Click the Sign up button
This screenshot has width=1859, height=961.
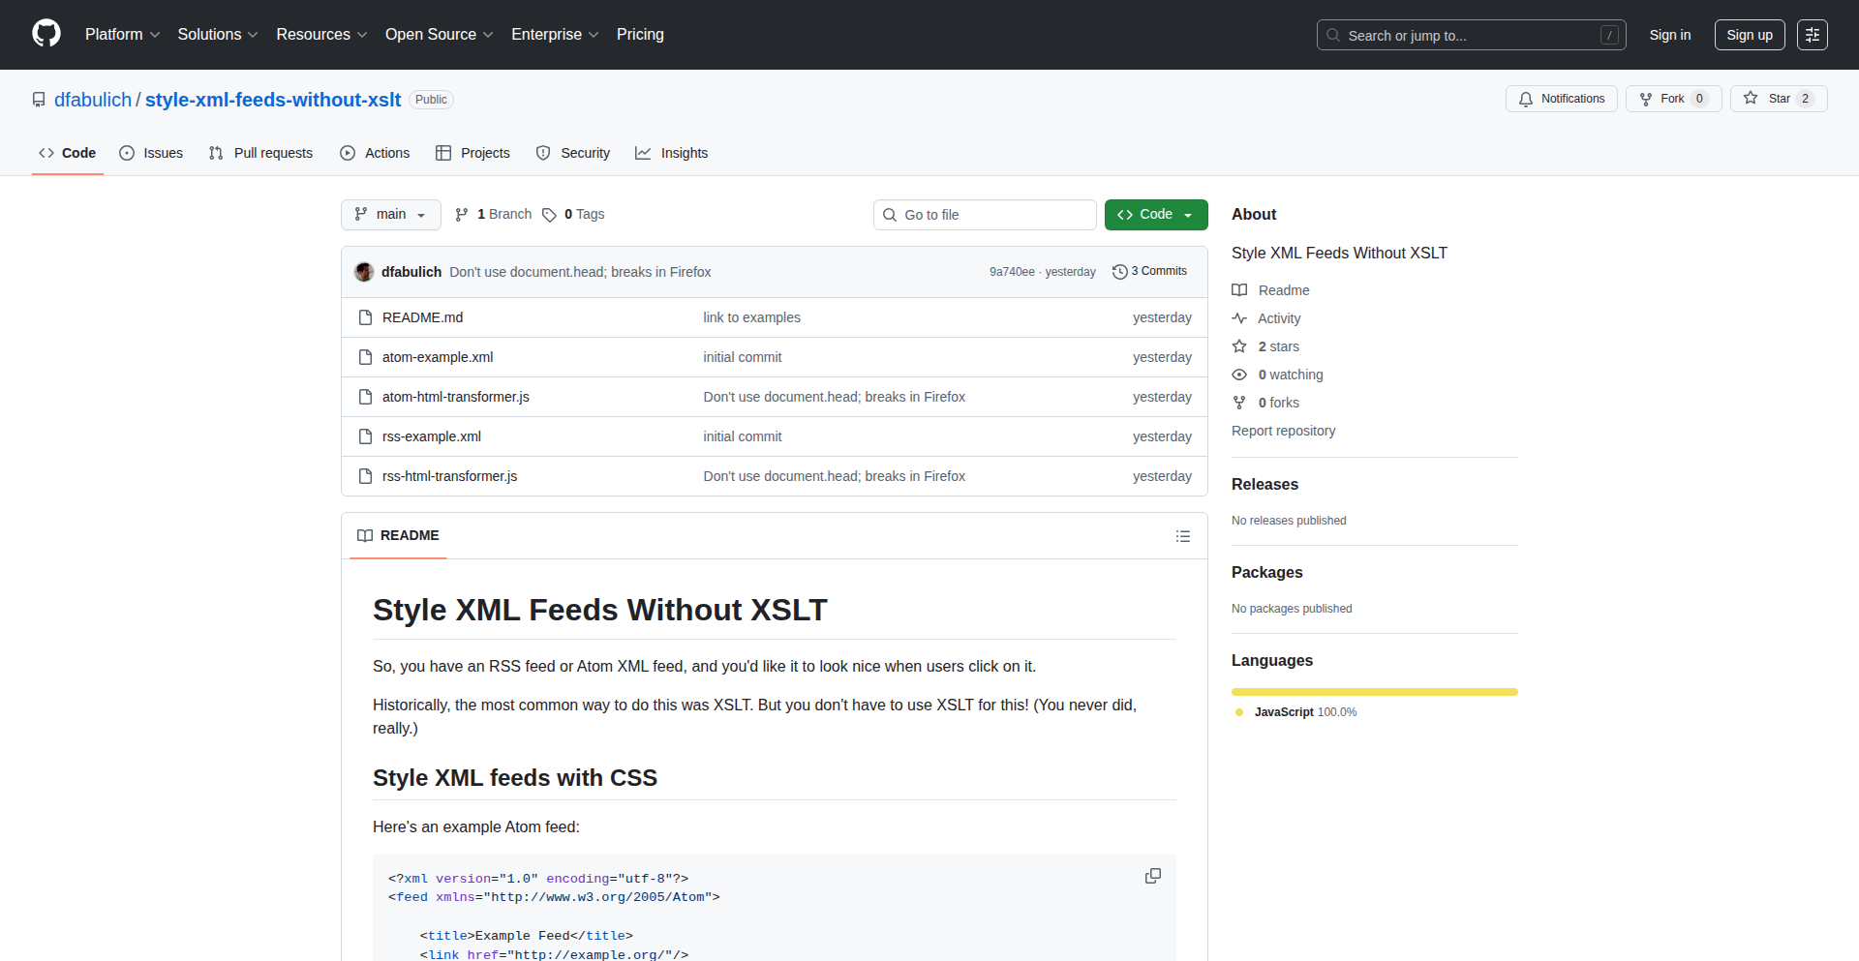click(1749, 35)
